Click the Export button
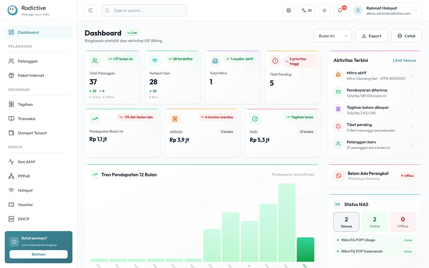The width and height of the screenshot is (429, 268). tap(372, 36)
